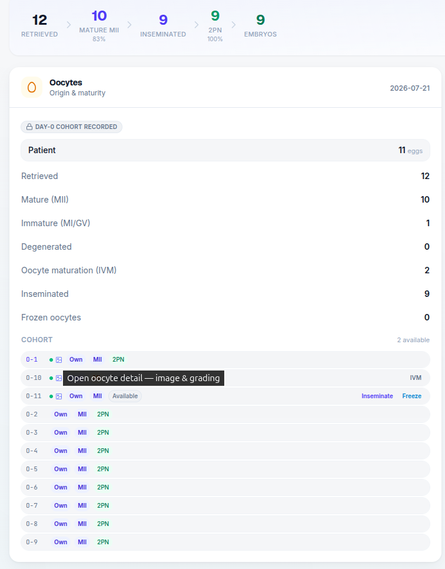Click the Own tag on O-1 row
The image size is (445, 569).
(76, 360)
